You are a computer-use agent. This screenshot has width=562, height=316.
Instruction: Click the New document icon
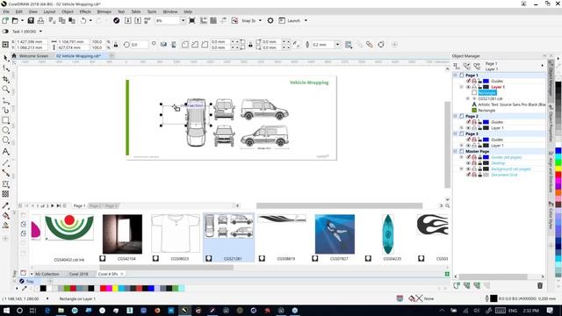coord(5,21)
